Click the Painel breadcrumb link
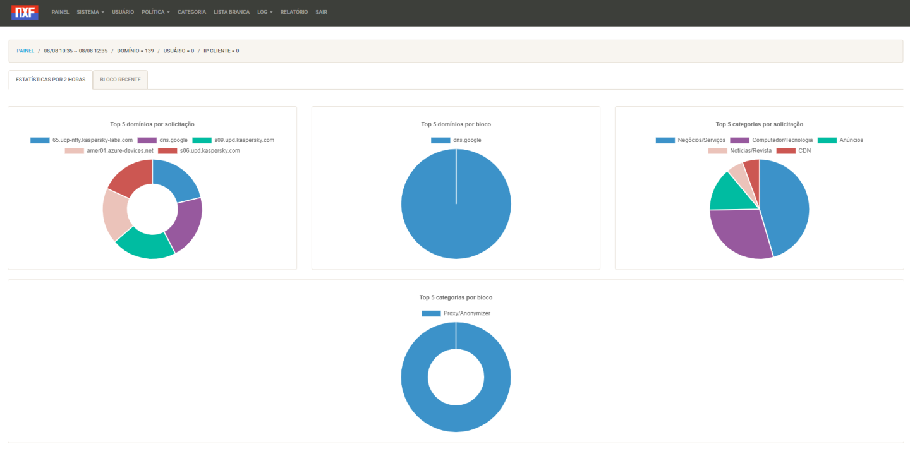This screenshot has width=910, height=456. (x=25, y=51)
